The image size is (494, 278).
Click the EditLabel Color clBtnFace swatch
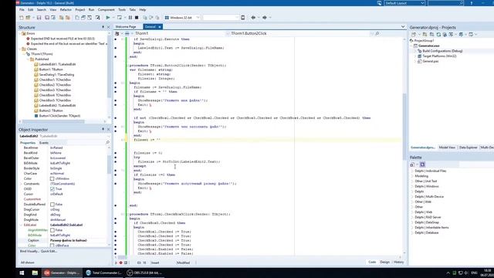52,246
